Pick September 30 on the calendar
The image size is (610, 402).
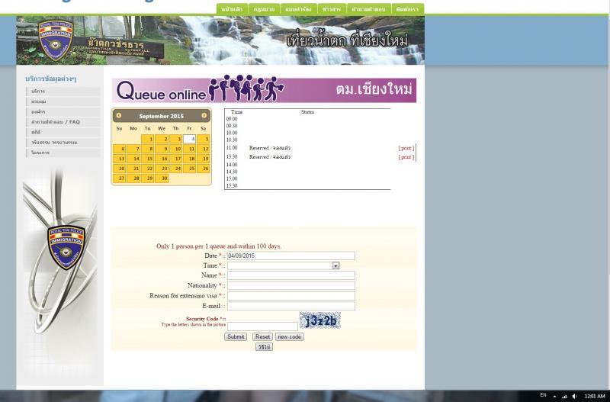[162, 178]
